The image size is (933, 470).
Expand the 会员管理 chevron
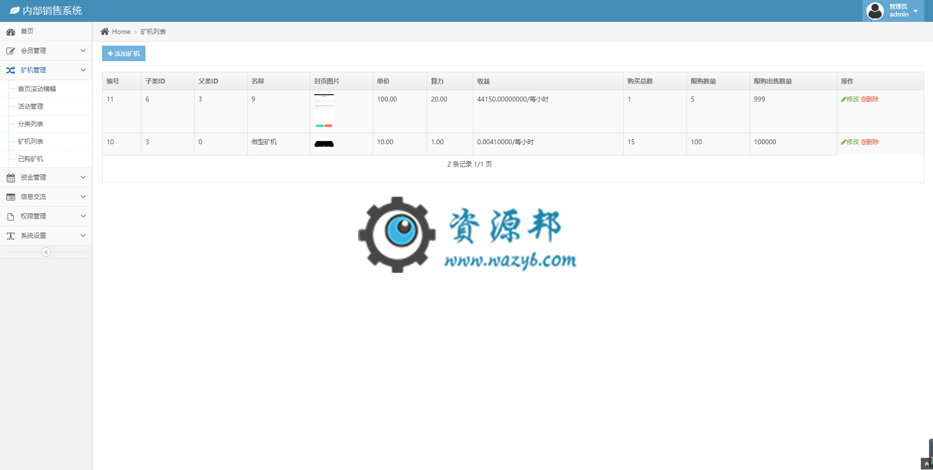tap(83, 50)
